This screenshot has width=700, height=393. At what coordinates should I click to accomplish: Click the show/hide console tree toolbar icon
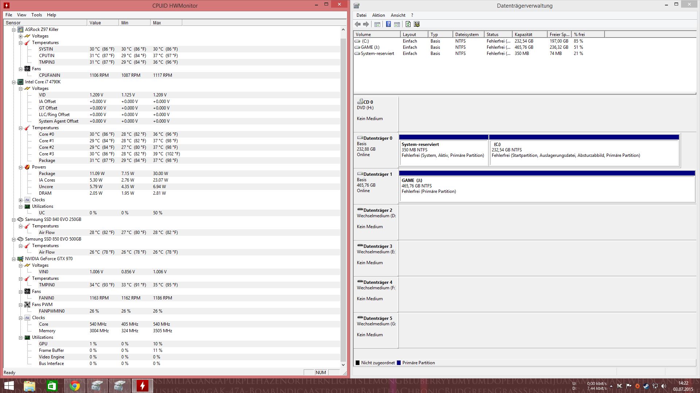(x=377, y=24)
